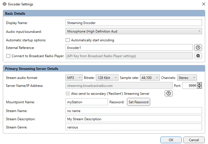
Task: Click the Port value 9999 field
Action: [190, 85]
